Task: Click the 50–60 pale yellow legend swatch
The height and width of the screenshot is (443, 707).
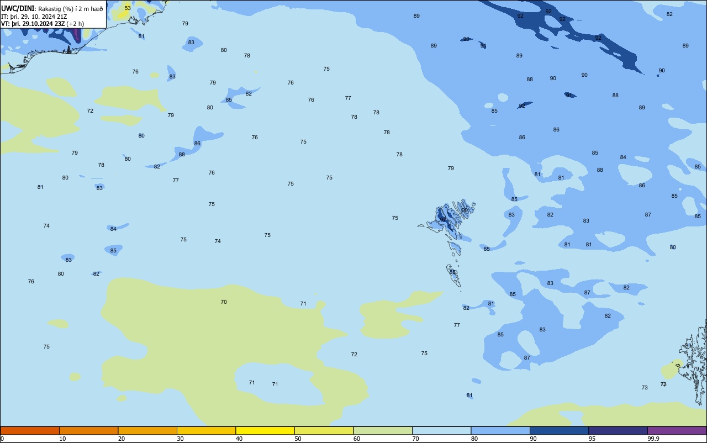Action: point(324,430)
